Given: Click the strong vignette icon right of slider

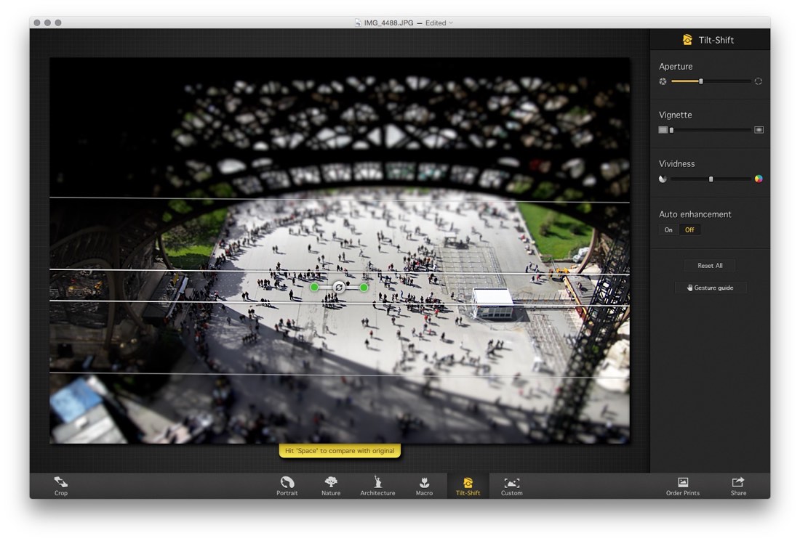Looking at the screenshot, I should (759, 130).
